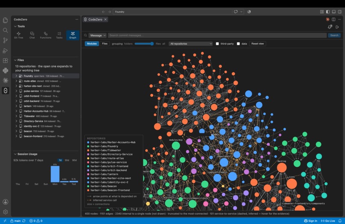The image size is (345, 224).
Task: Expand the Tidewater repository
Action: pyautogui.click(x=16, y=116)
